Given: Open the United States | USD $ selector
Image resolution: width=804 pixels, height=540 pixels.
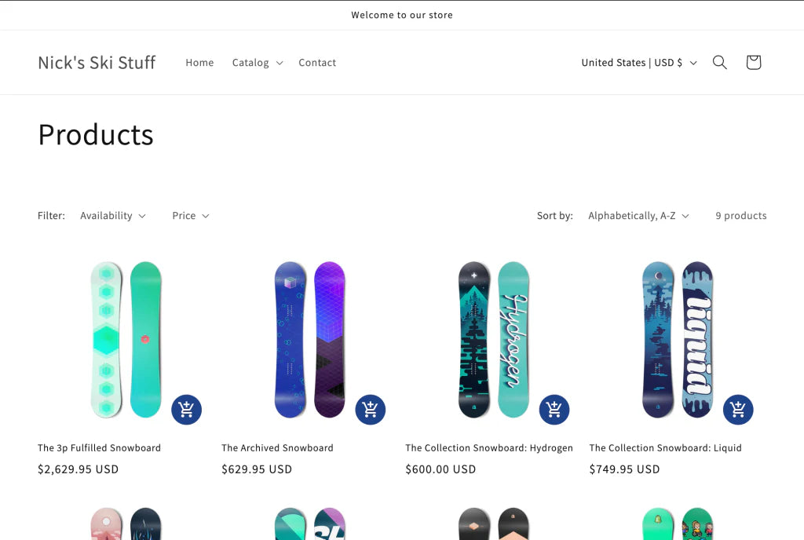Looking at the screenshot, I should [638, 63].
